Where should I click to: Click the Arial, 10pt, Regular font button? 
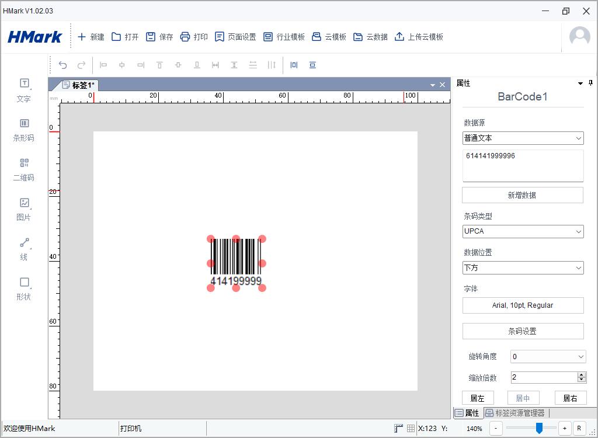pos(523,305)
